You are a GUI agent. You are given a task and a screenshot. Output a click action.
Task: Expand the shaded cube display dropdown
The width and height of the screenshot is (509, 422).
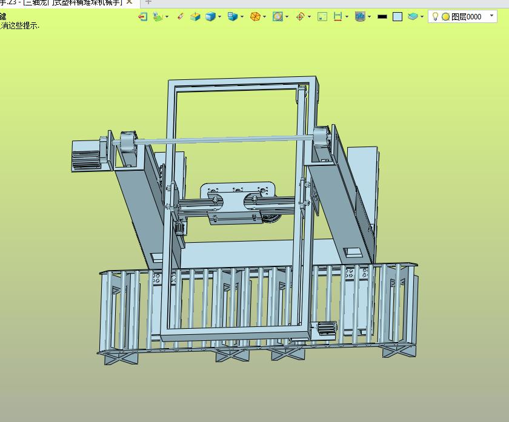[x=220, y=16]
